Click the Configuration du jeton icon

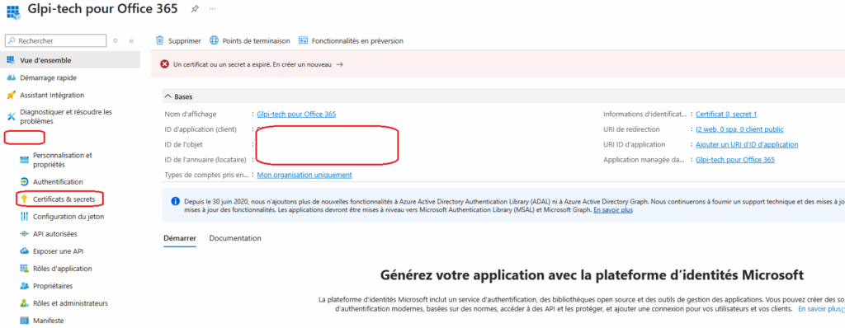coord(24,217)
